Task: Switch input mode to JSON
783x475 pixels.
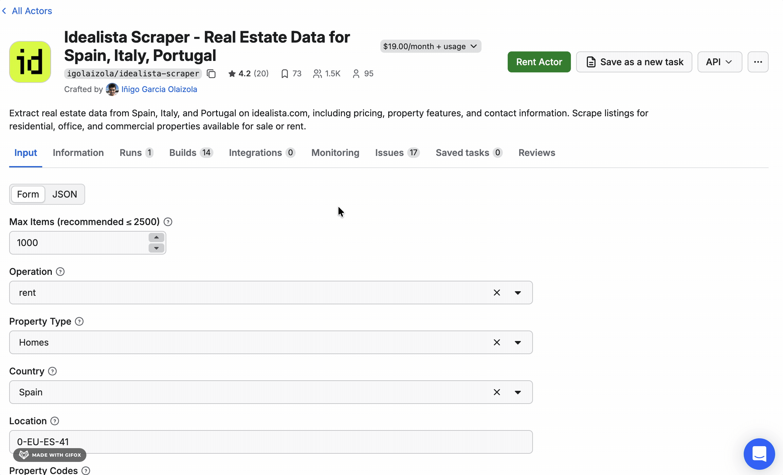Action: (x=64, y=194)
